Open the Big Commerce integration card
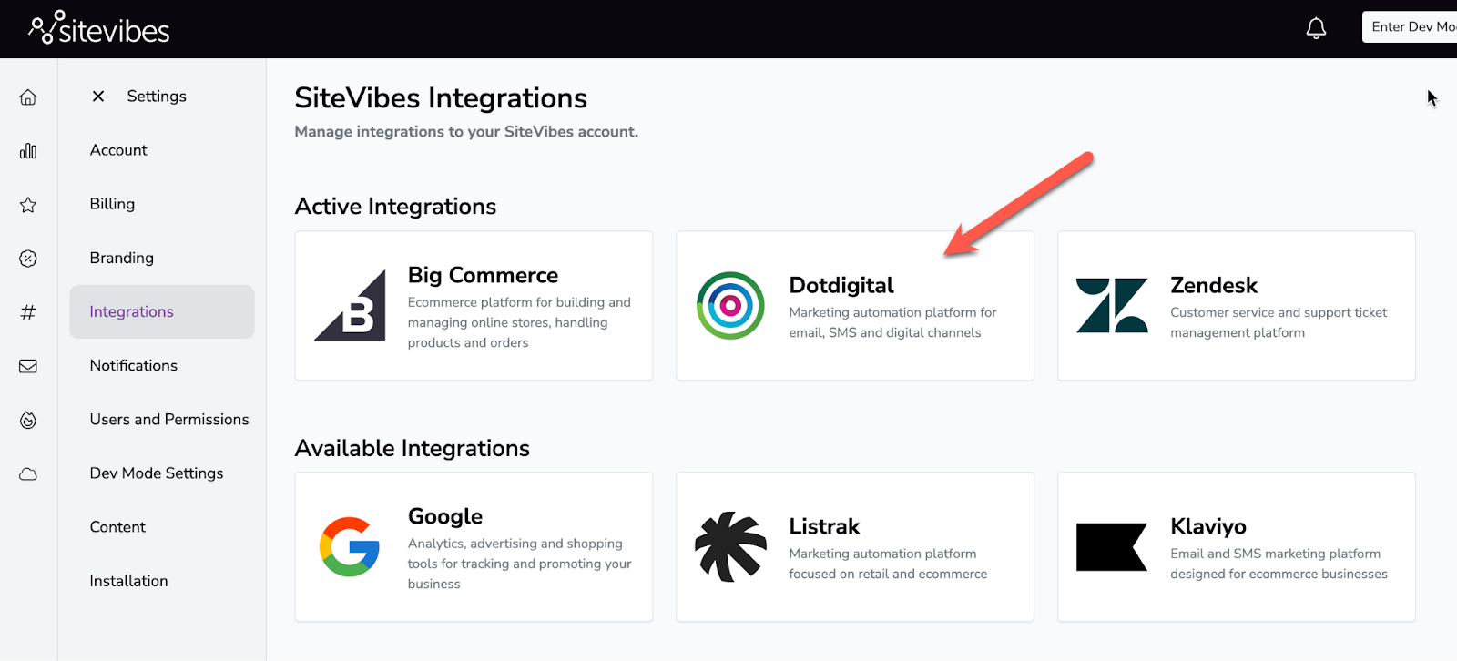The width and height of the screenshot is (1457, 661). point(474,306)
